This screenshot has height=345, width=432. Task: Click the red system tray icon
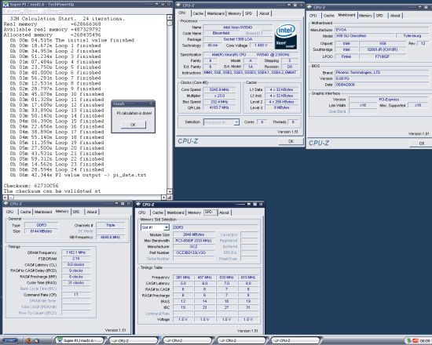coord(416,340)
